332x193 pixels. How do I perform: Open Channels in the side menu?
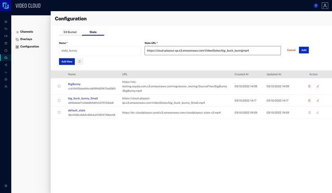[26, 32]
